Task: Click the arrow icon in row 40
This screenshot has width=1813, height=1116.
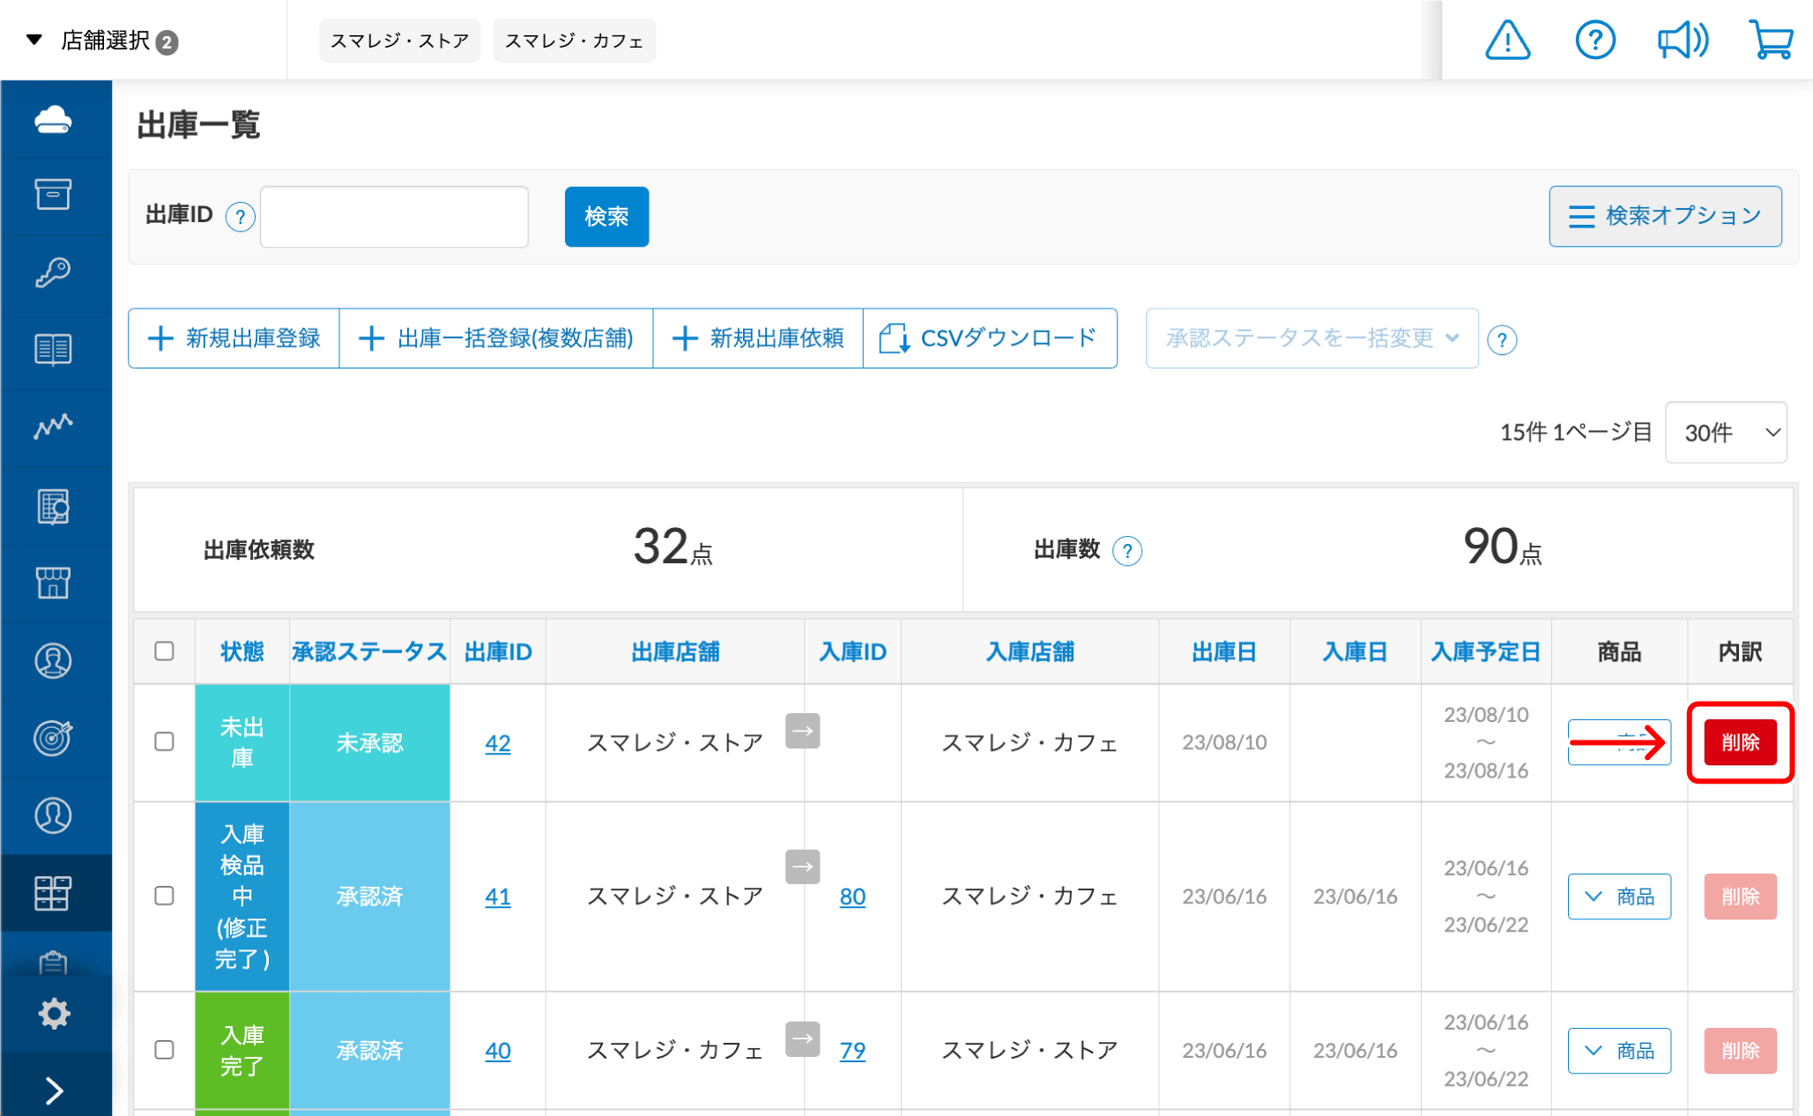Action: (802, 1038)
